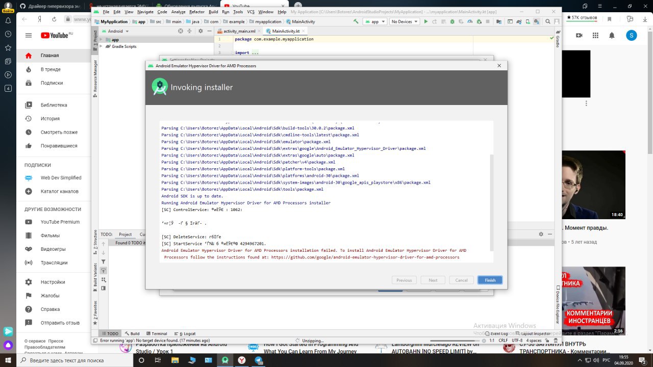The width and height of the screenshot is (653, 367).
Task: Click the Group By icon in TODO panel
Action: [x=104, y=279]
